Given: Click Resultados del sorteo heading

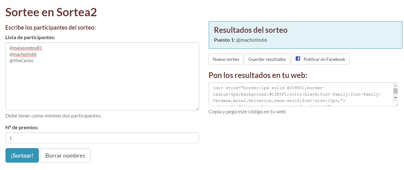Looking at the screenshot, I should 251,30.
